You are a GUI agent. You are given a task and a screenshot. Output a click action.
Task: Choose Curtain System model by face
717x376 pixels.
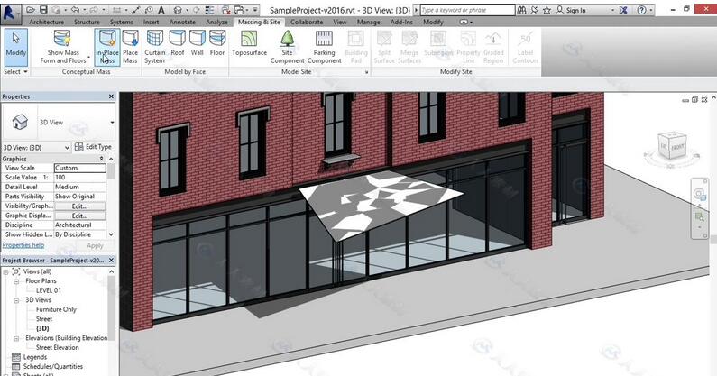(155, 47)
